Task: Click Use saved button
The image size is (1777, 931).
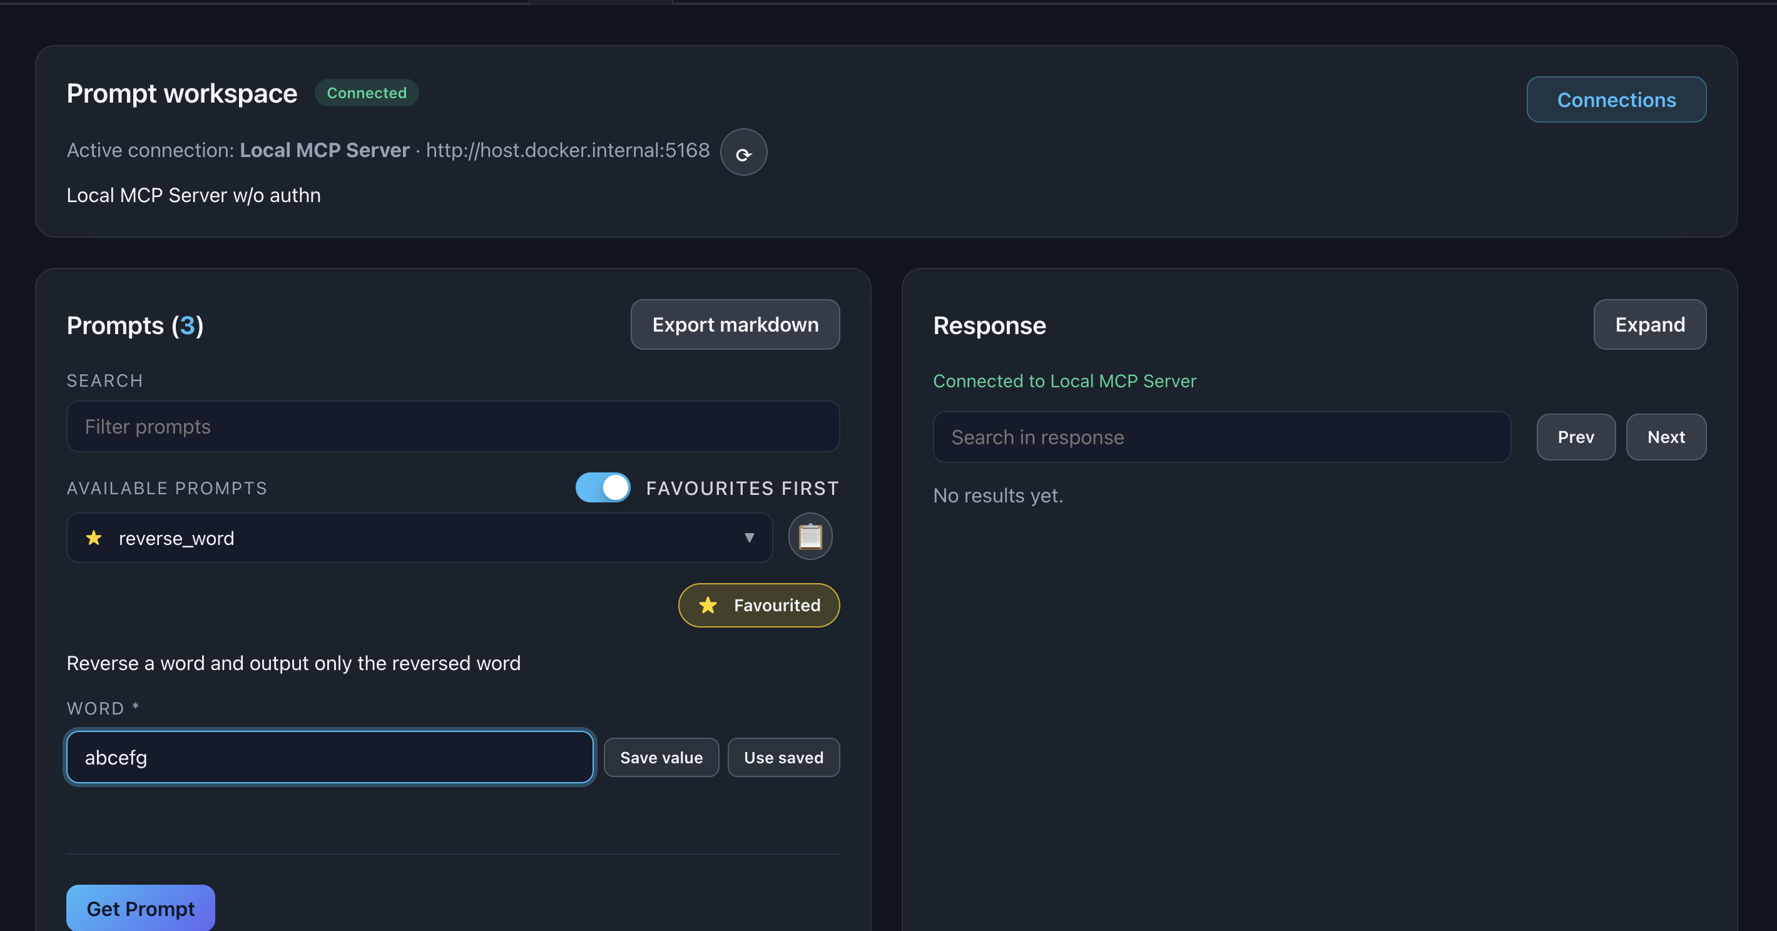Action: (x=783, y=757)
